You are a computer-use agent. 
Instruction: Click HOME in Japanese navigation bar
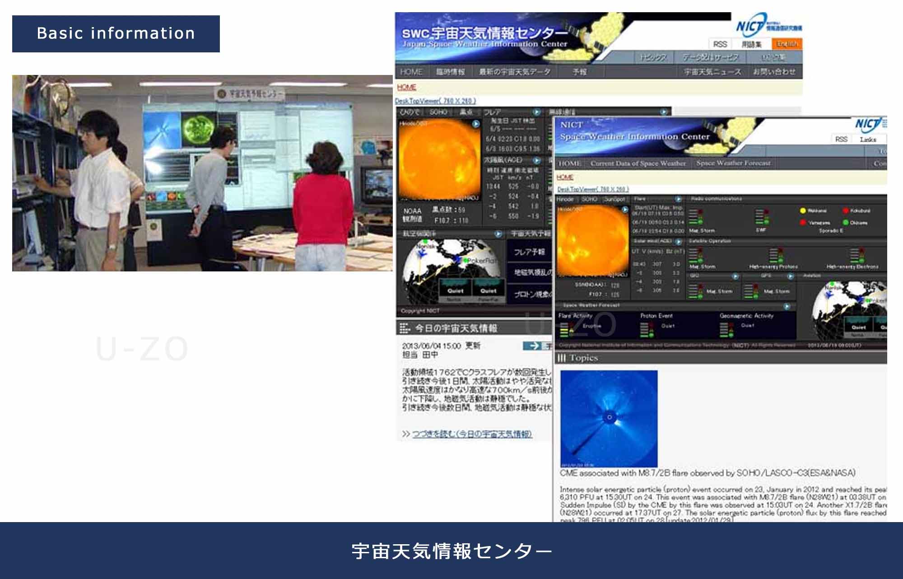(411, 72)
